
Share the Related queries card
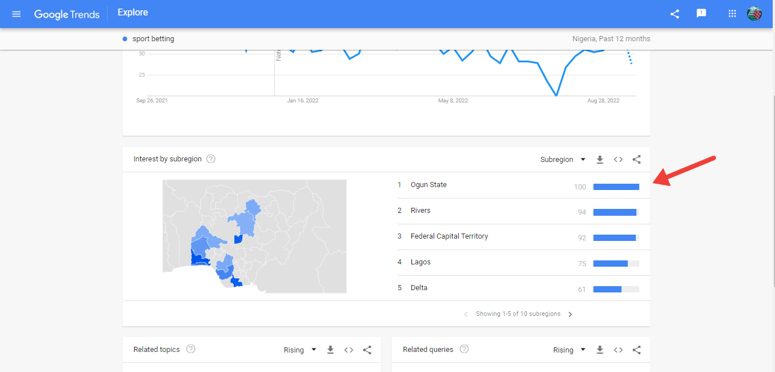pyautogui.click(x=636, y=350)
